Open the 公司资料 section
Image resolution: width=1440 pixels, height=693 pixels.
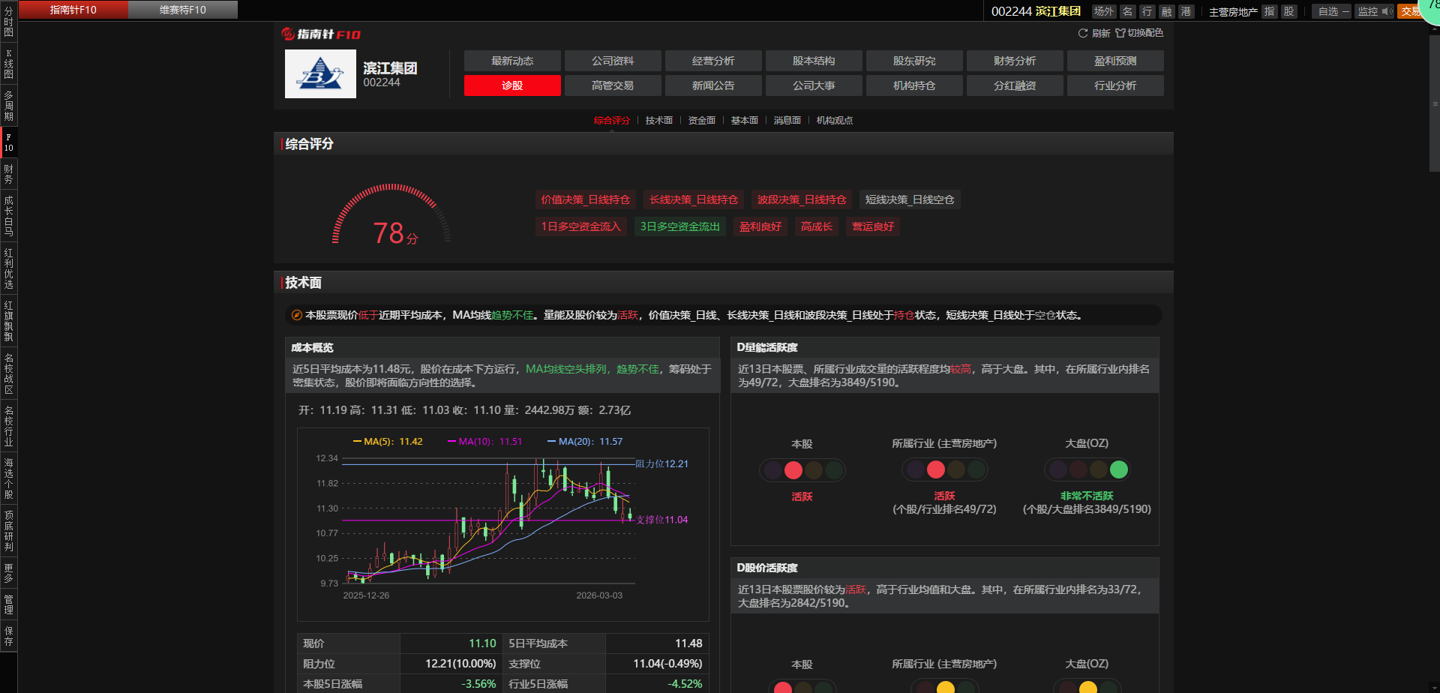(613, 61)
